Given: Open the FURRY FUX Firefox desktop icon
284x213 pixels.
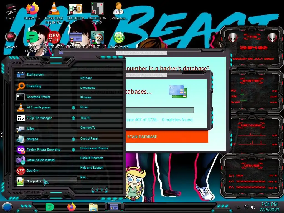Looking at the screenshot, I should 32,11.
